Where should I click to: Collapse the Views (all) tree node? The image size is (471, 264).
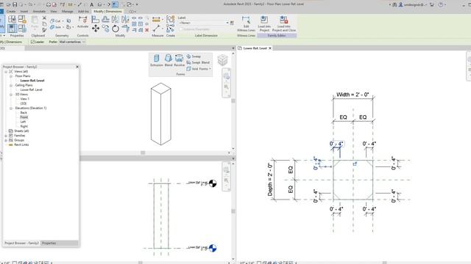6,72
